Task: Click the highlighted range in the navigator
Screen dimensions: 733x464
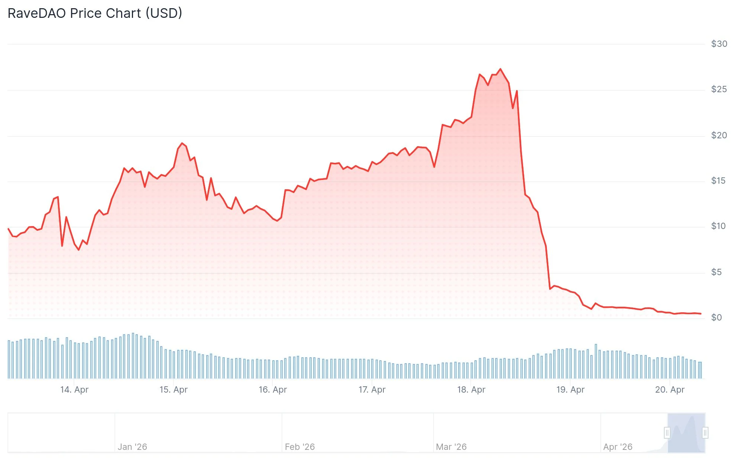Action: (686, 433)
